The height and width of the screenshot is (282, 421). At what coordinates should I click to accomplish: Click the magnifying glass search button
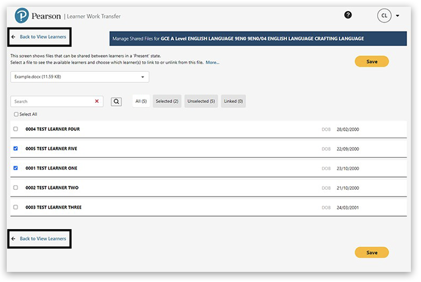coord(116,102)
